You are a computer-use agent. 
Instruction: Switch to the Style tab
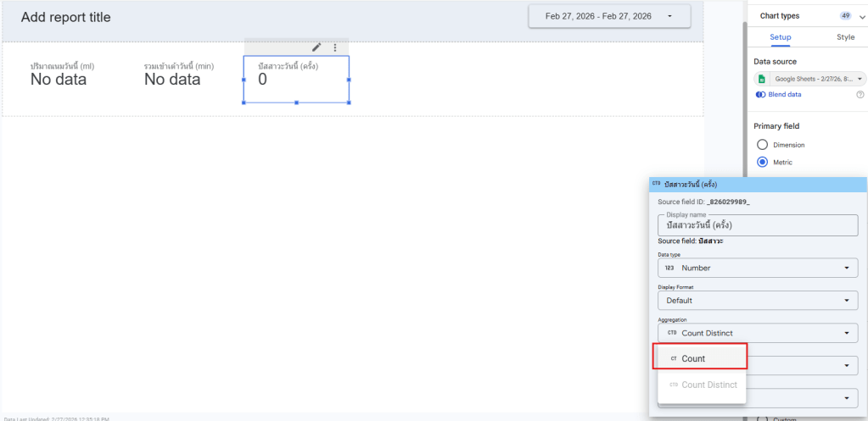click(845, 37)
